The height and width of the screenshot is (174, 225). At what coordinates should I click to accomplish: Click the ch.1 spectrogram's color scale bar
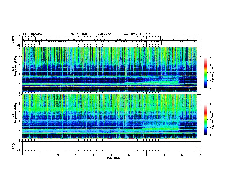point(205,73)
